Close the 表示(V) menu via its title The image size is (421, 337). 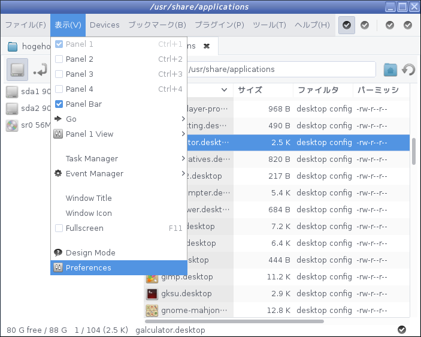(68, 25)
